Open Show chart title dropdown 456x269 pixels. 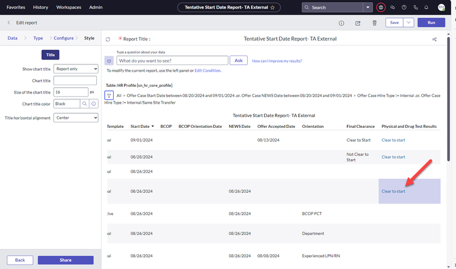[x=76, y=69]
